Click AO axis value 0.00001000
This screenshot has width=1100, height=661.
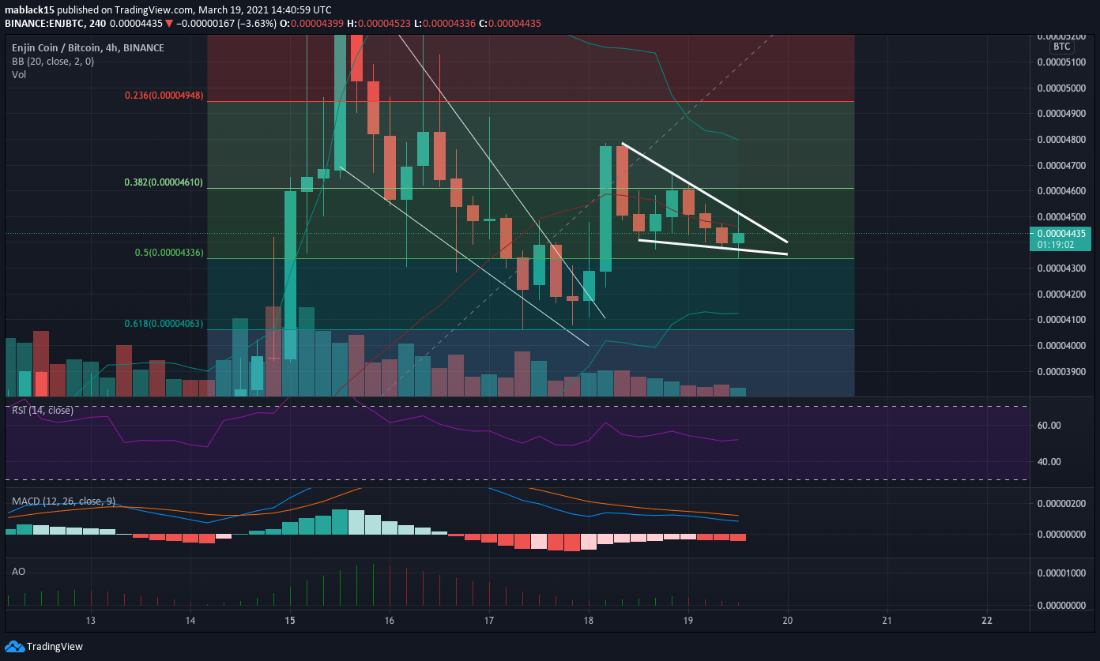1060,573
